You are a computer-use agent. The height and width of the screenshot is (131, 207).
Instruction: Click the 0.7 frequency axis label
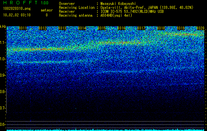2,108
